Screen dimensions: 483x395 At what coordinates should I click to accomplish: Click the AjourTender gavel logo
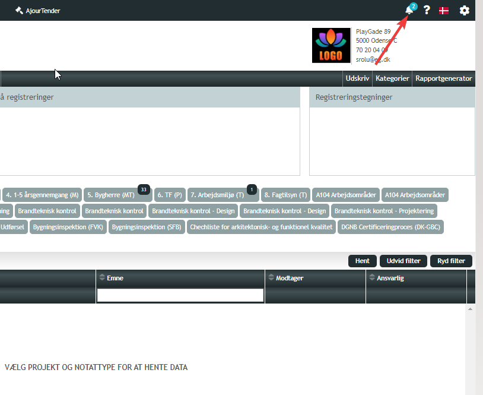point(19,11)
